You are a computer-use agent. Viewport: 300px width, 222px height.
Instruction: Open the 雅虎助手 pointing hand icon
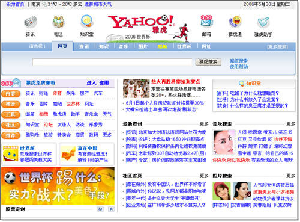click(x=263, y=22)
